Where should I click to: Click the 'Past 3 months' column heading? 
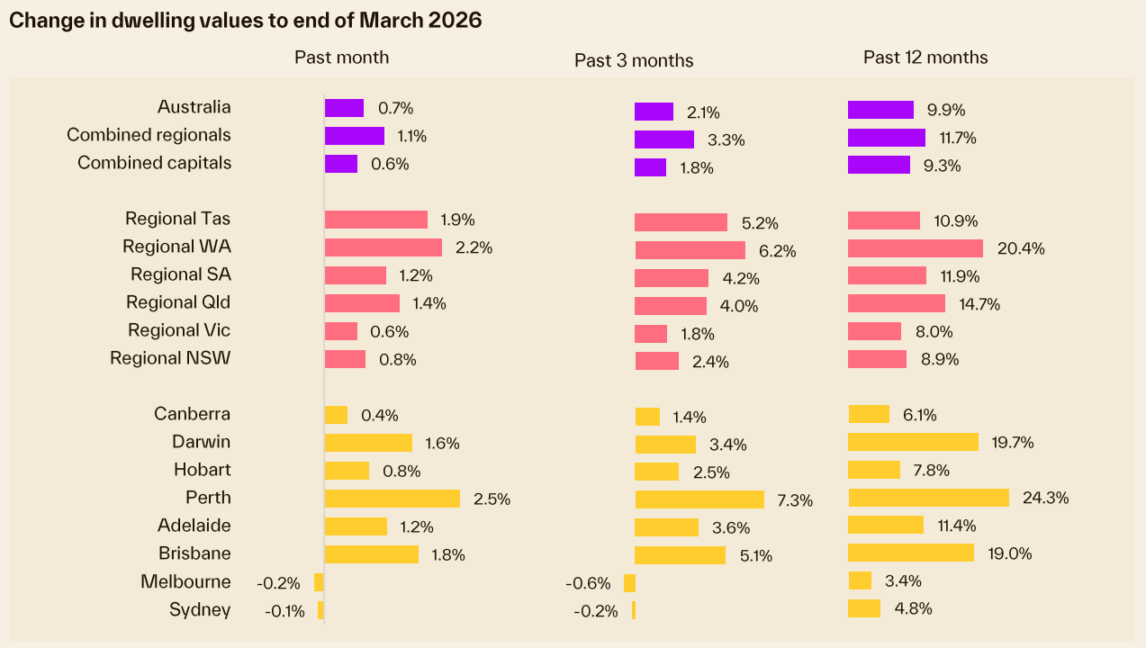(634, 60)
